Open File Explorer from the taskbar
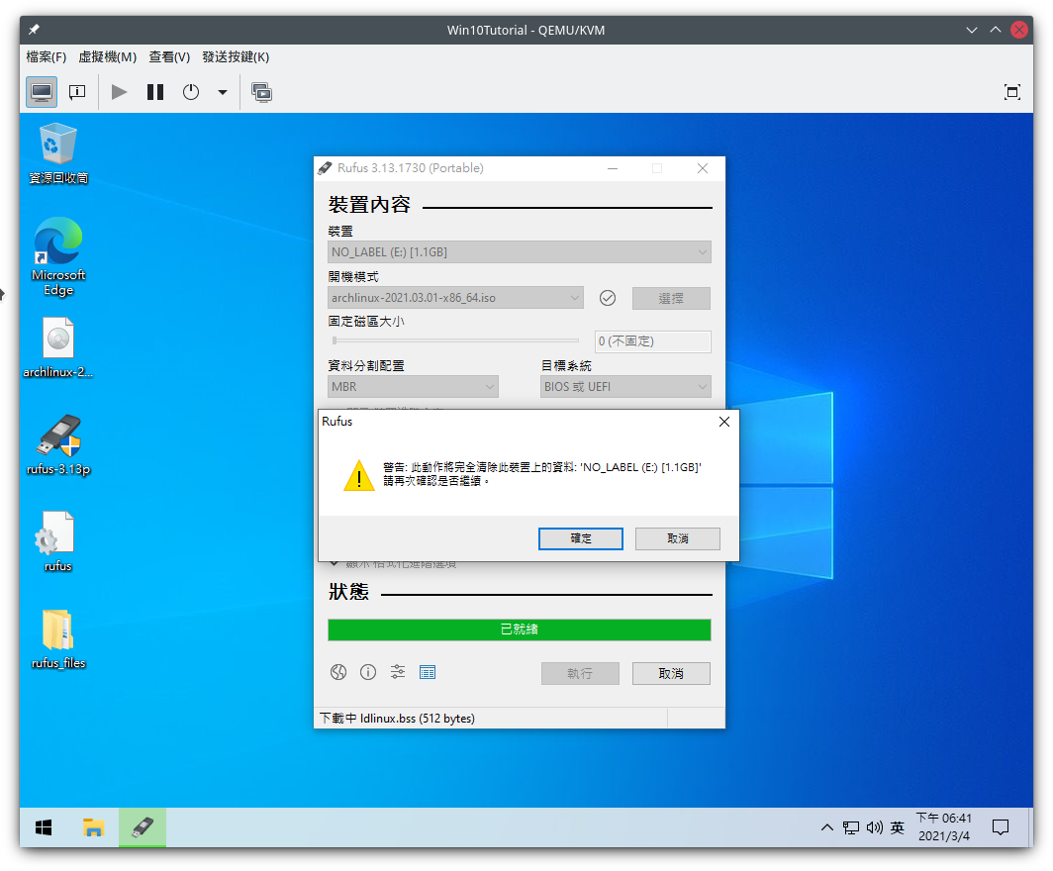Screen dimensions: 1053x871 coord(93,828)
